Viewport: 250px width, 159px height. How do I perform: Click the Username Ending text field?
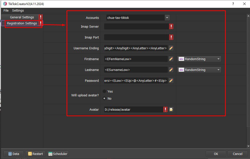136,48
